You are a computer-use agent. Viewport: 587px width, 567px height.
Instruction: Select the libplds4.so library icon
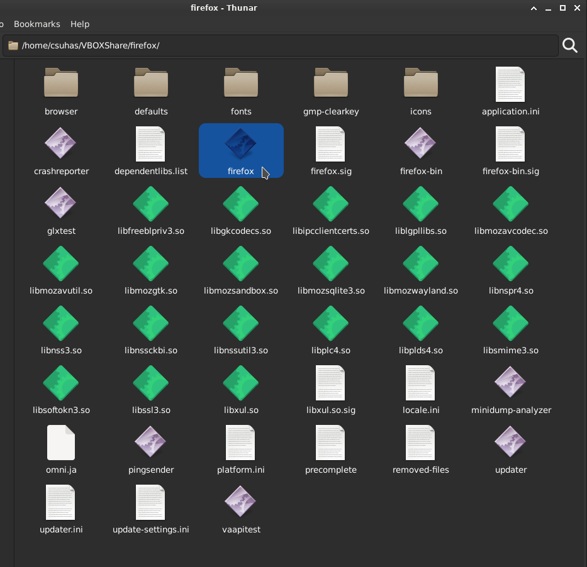click(420, 324)
